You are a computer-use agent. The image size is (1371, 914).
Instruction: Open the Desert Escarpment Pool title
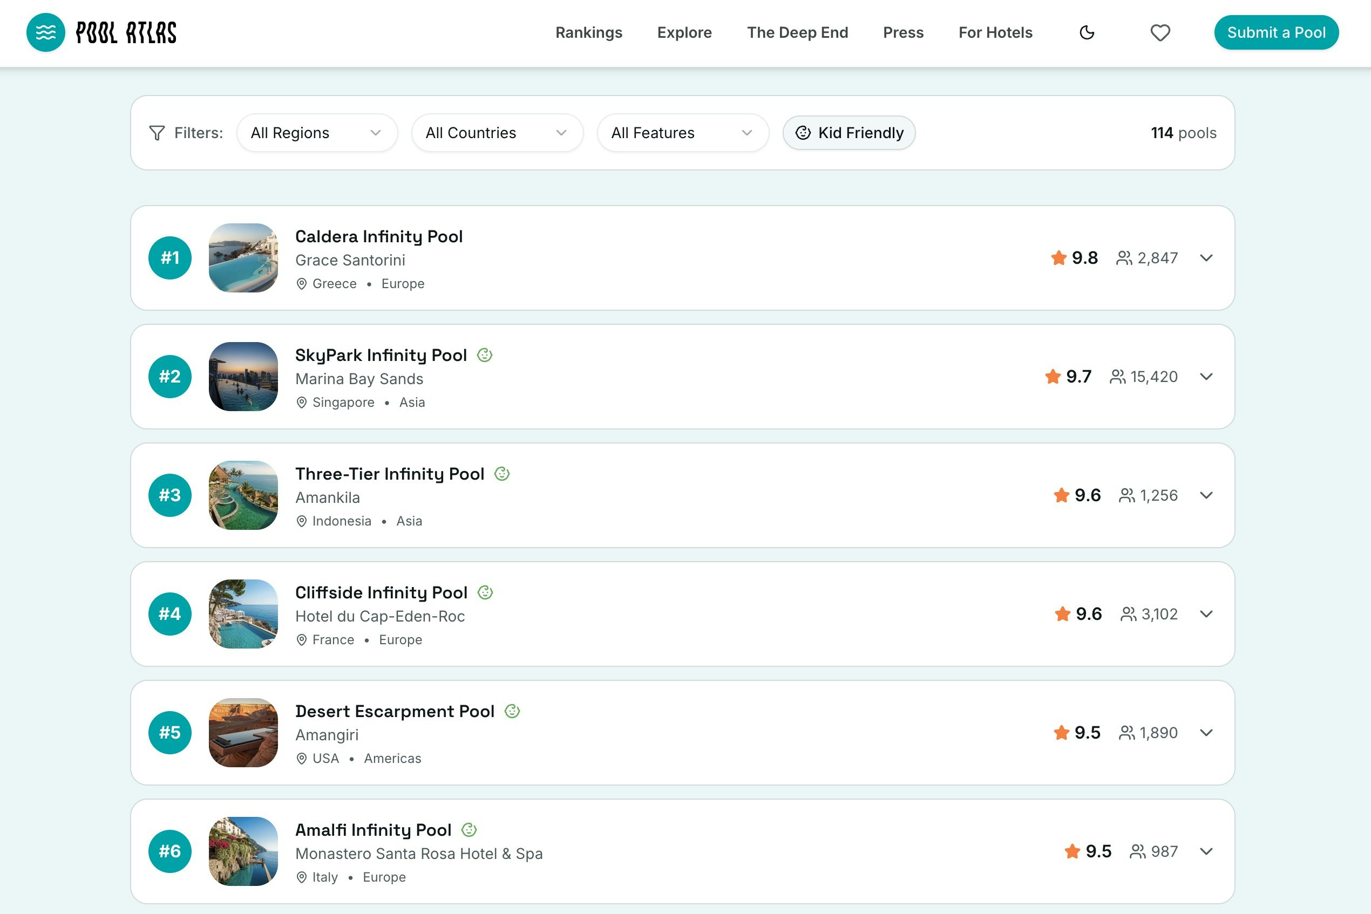[395, 711]
